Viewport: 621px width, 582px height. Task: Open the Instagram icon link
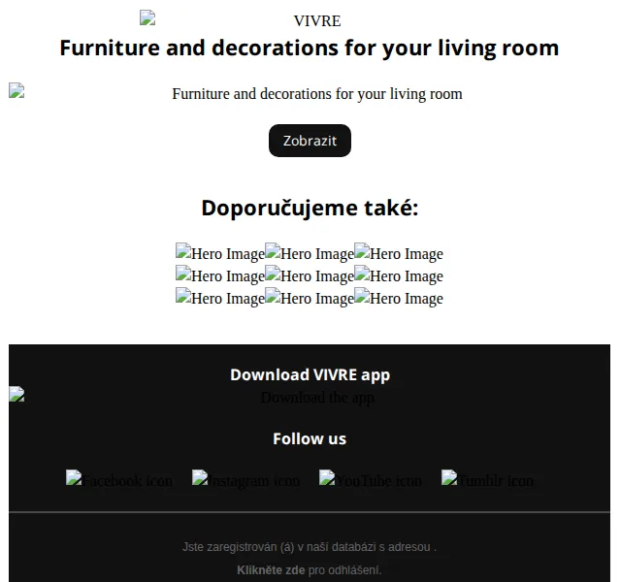[x=245, y=480]
